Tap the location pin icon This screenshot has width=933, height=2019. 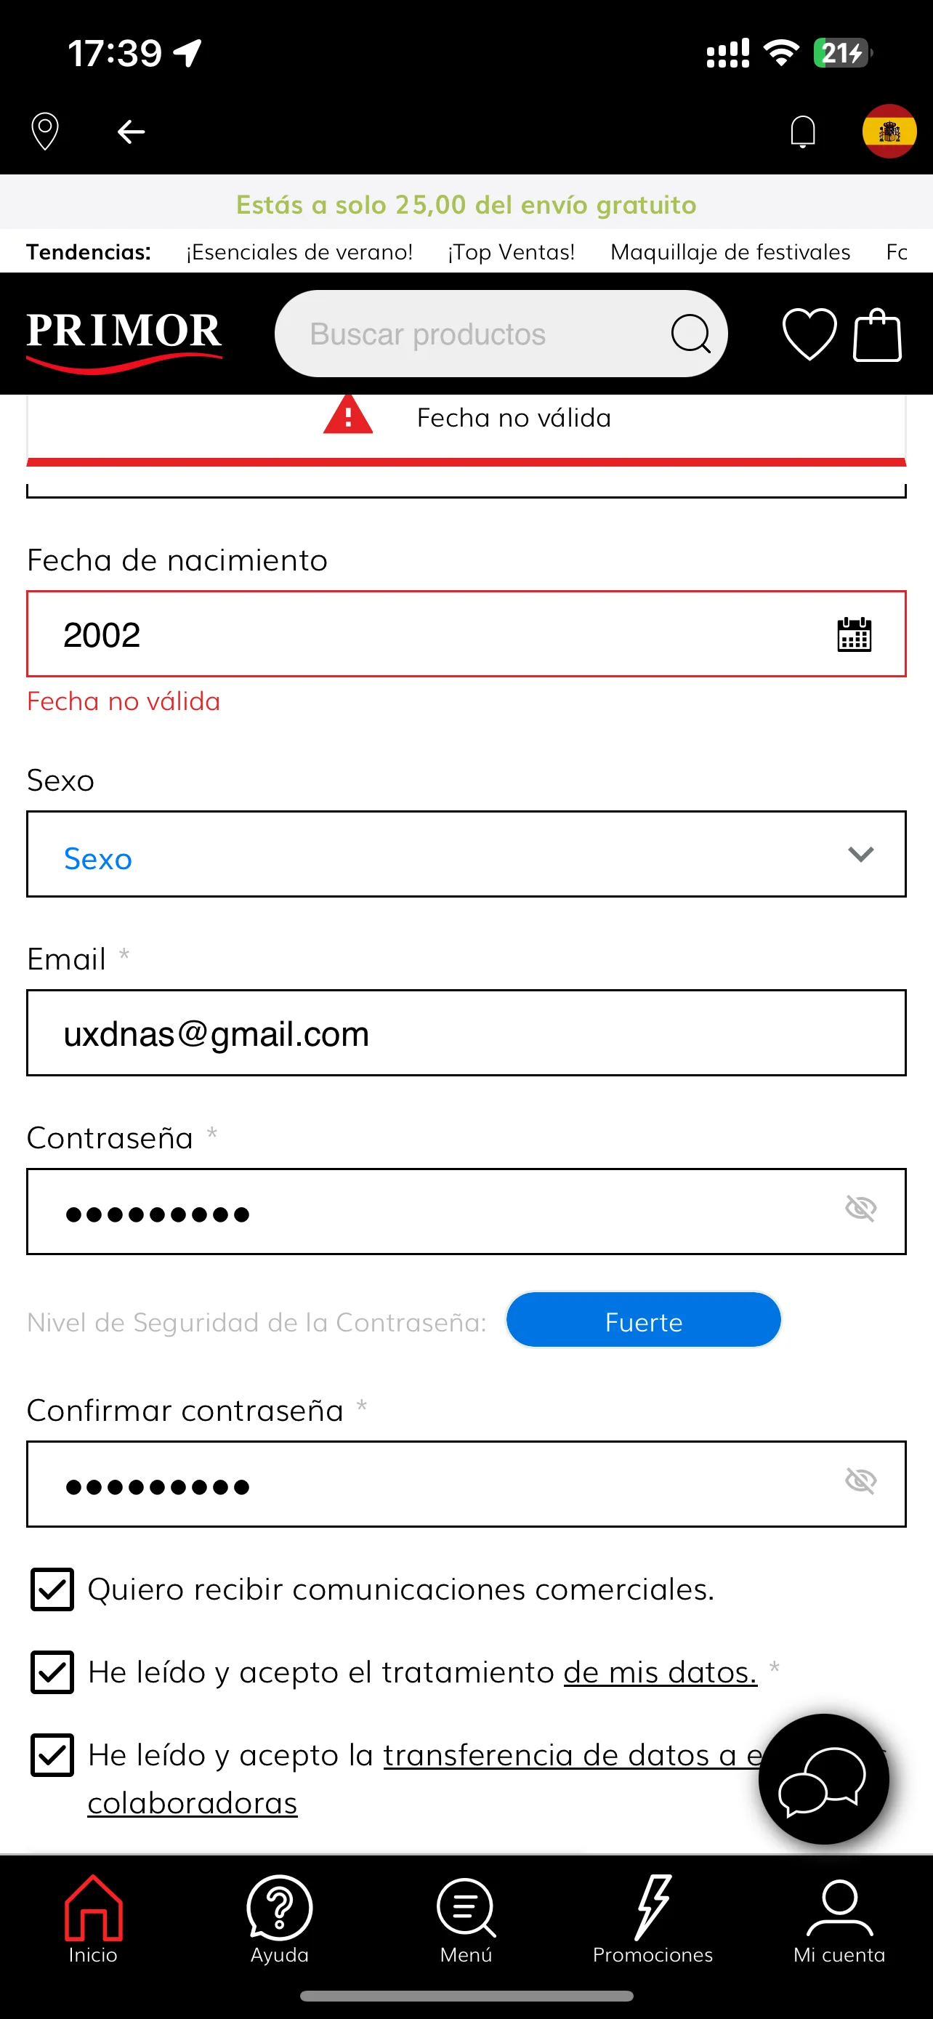coord(44,131)
